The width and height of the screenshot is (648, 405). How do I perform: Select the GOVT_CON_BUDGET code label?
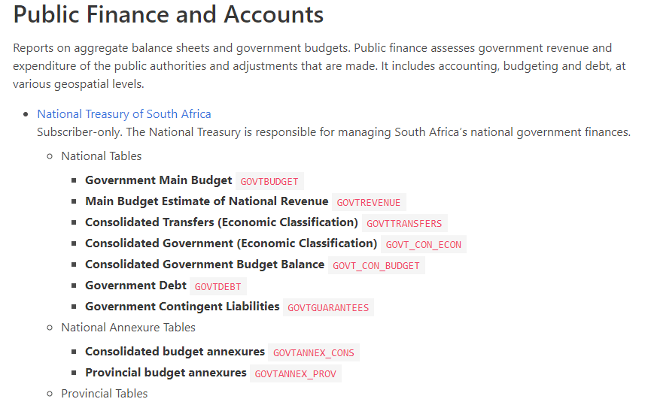[x=376, y=265]
